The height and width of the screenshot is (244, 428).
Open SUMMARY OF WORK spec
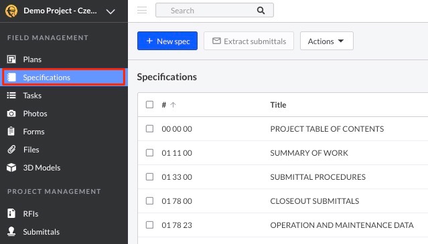309,153
